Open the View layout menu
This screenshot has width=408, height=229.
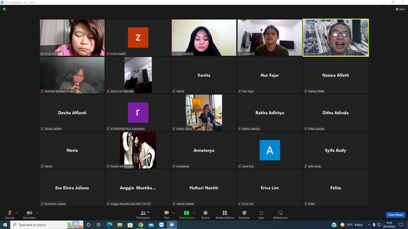(400, 9)
